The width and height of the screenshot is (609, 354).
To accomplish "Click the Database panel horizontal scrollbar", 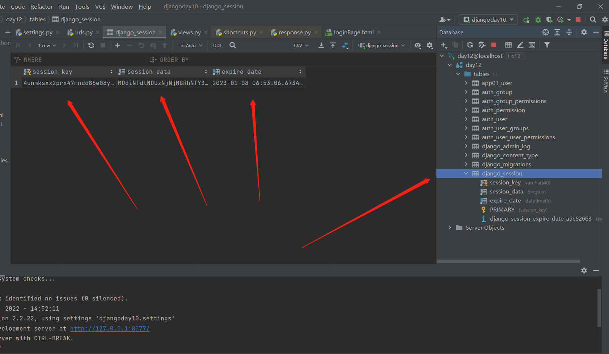I will click(x=508, y=261).
